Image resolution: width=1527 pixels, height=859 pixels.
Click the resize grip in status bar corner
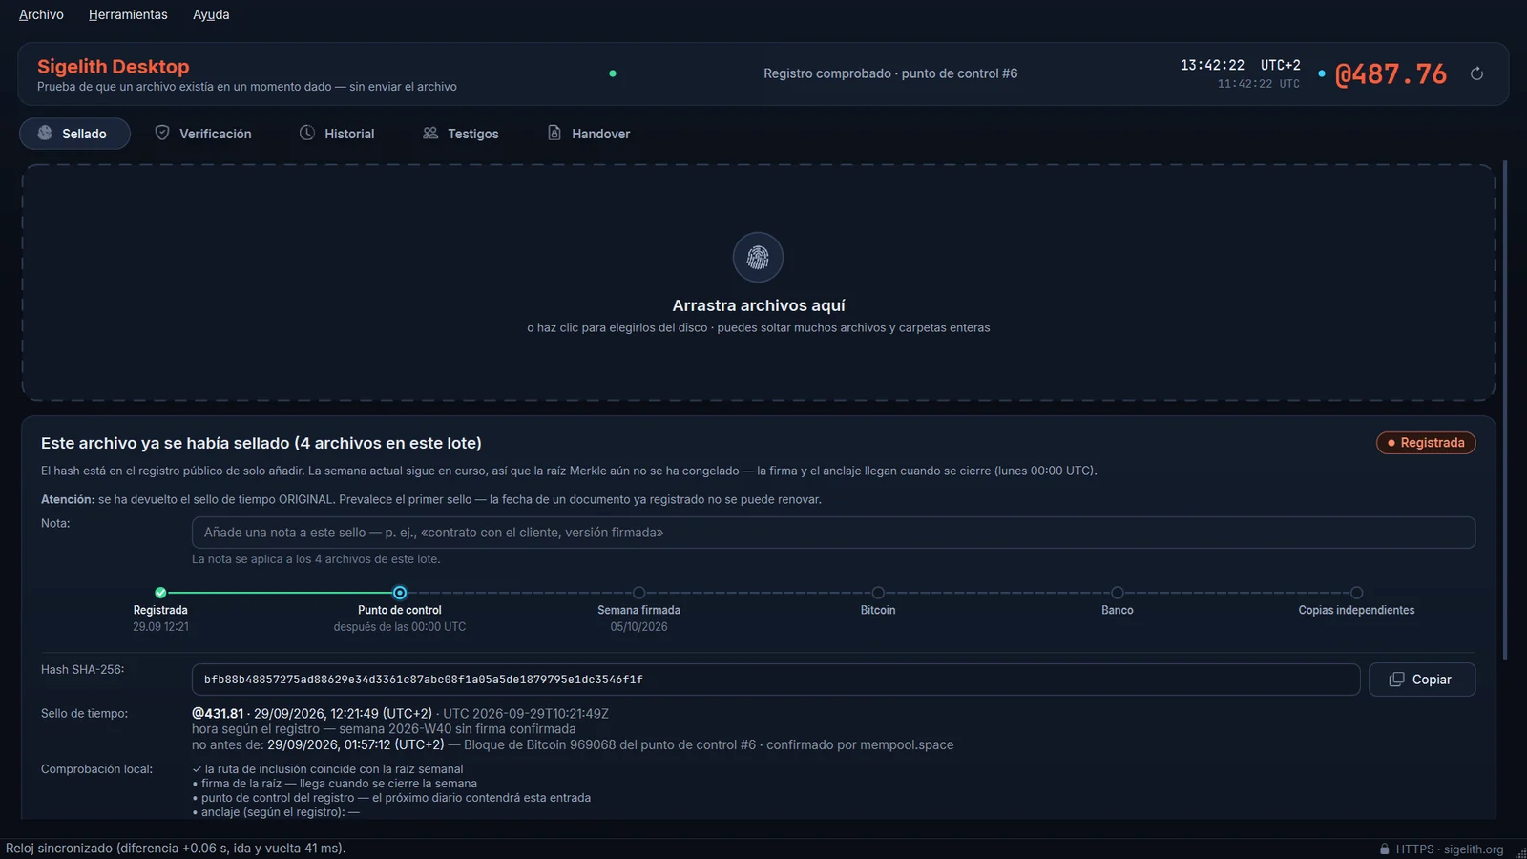[x=1520, y=852]
